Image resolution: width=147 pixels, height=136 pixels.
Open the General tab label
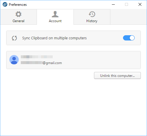18,21
